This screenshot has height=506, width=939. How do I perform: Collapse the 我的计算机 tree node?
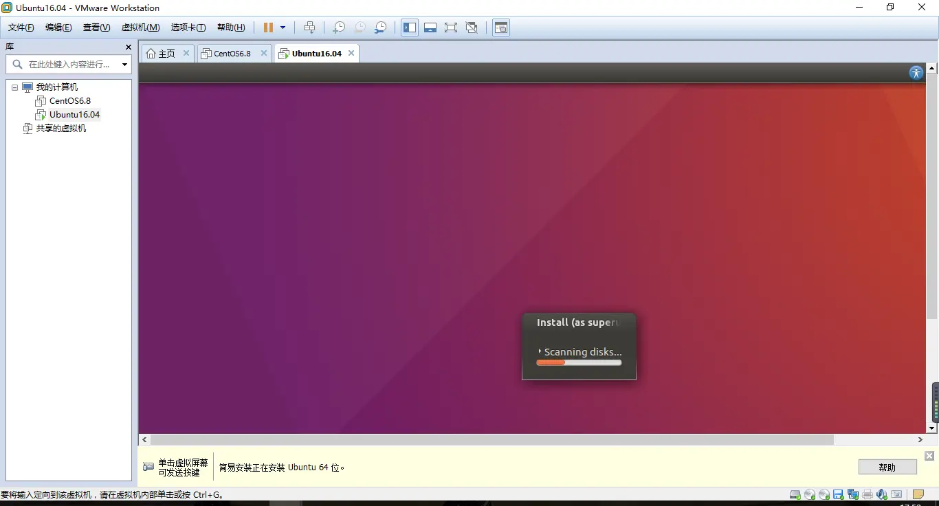click(x=15, y=87)
